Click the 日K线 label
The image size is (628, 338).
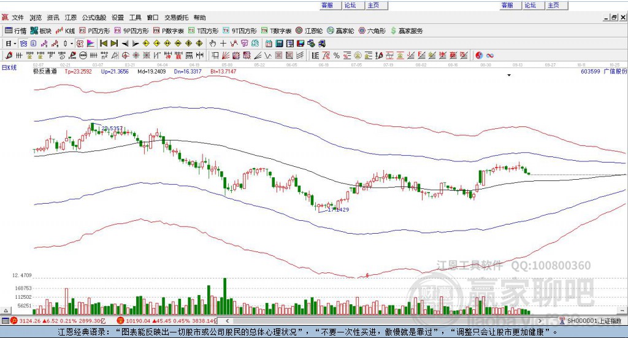point(9,67)
